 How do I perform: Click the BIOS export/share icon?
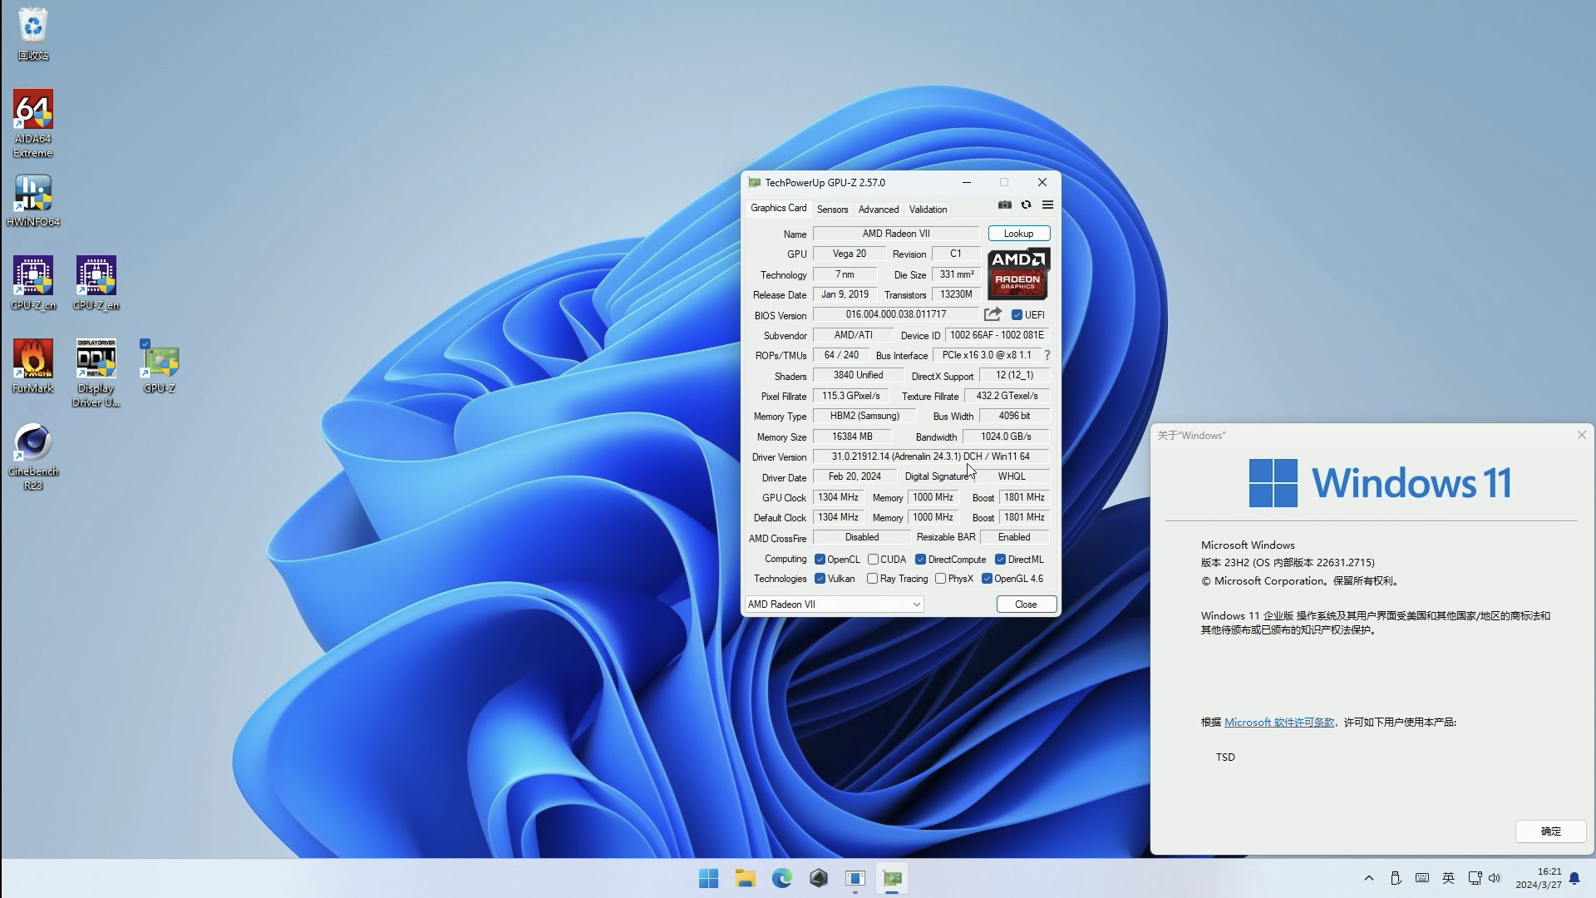coord(993,314)
